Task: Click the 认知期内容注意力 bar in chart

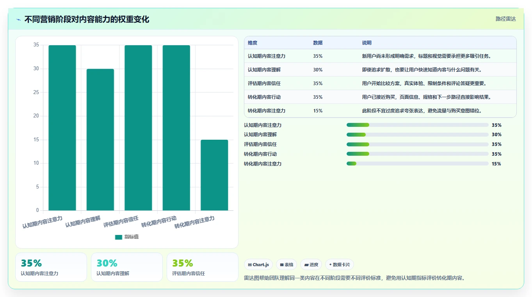Action: tap(62, 128)
